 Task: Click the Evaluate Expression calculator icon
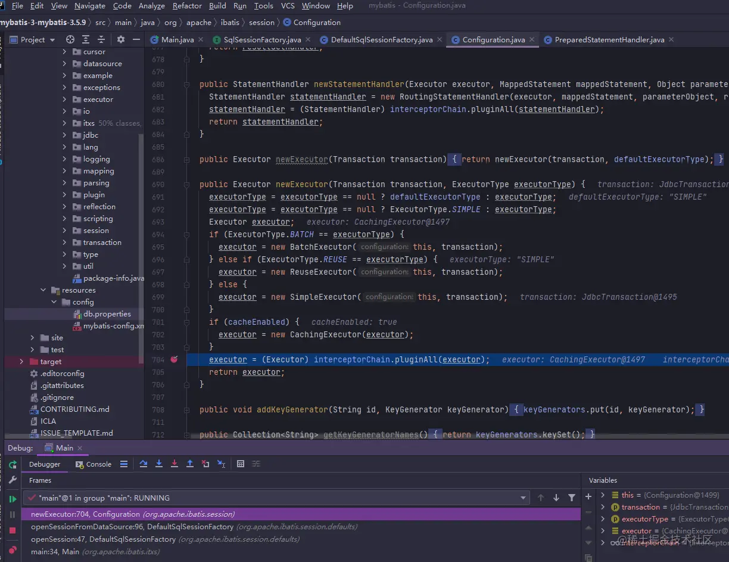(241, 464)
